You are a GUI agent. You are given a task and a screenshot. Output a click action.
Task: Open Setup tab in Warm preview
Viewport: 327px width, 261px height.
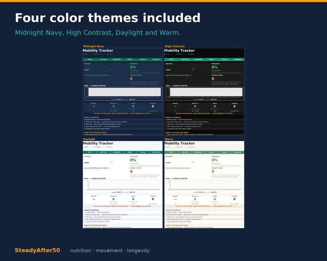(171, 152)
